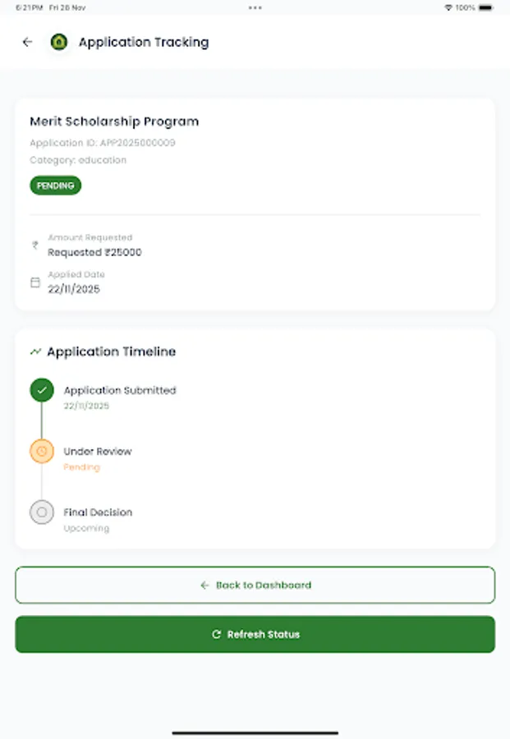Select the green checkmark submitted step
The height and width of the screenshot is (739, 510).
(42, 390)
